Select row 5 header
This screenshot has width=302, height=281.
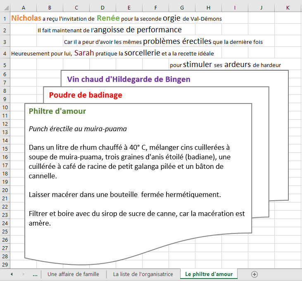[5, 65]
